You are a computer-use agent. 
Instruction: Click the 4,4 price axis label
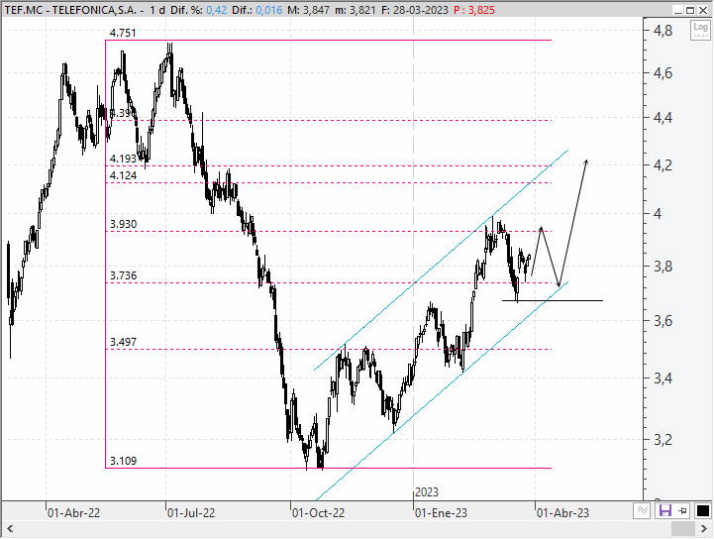pyautogui.click(x=663, y=118)
